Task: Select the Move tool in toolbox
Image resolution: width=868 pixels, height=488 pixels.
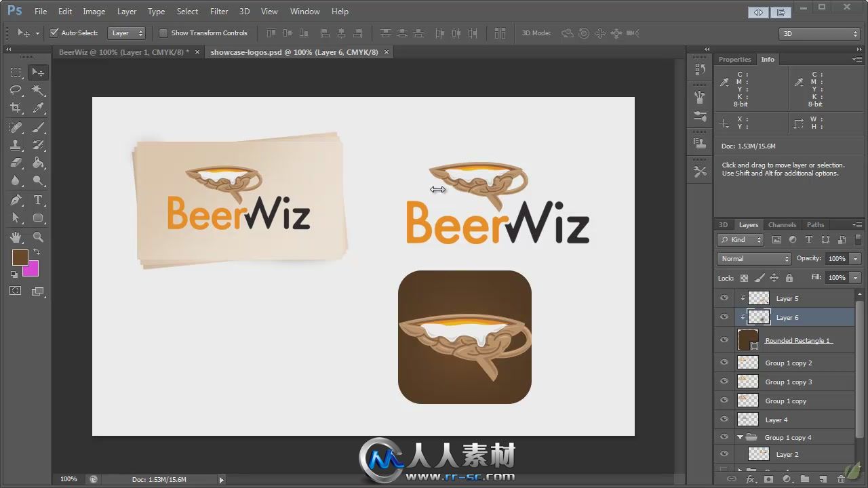Action: [x=38, y=72]
